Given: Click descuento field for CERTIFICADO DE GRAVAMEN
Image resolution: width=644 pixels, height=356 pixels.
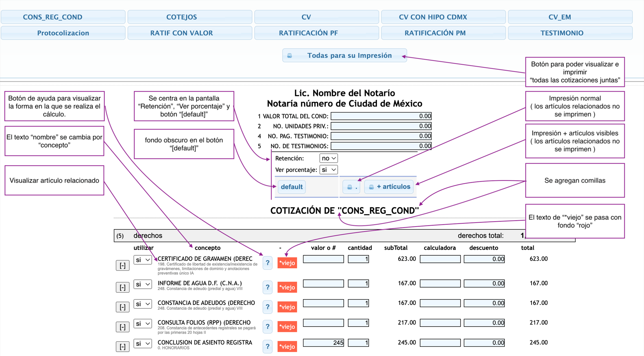Looking at the screenshot, I should pos(484,259).
